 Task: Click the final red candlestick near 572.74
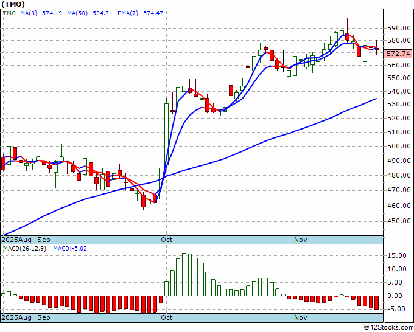(x=376, y=49)
